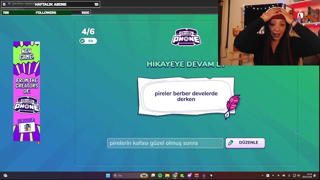Click the 3/6 ready checkmark badge

tap(88, 41)
